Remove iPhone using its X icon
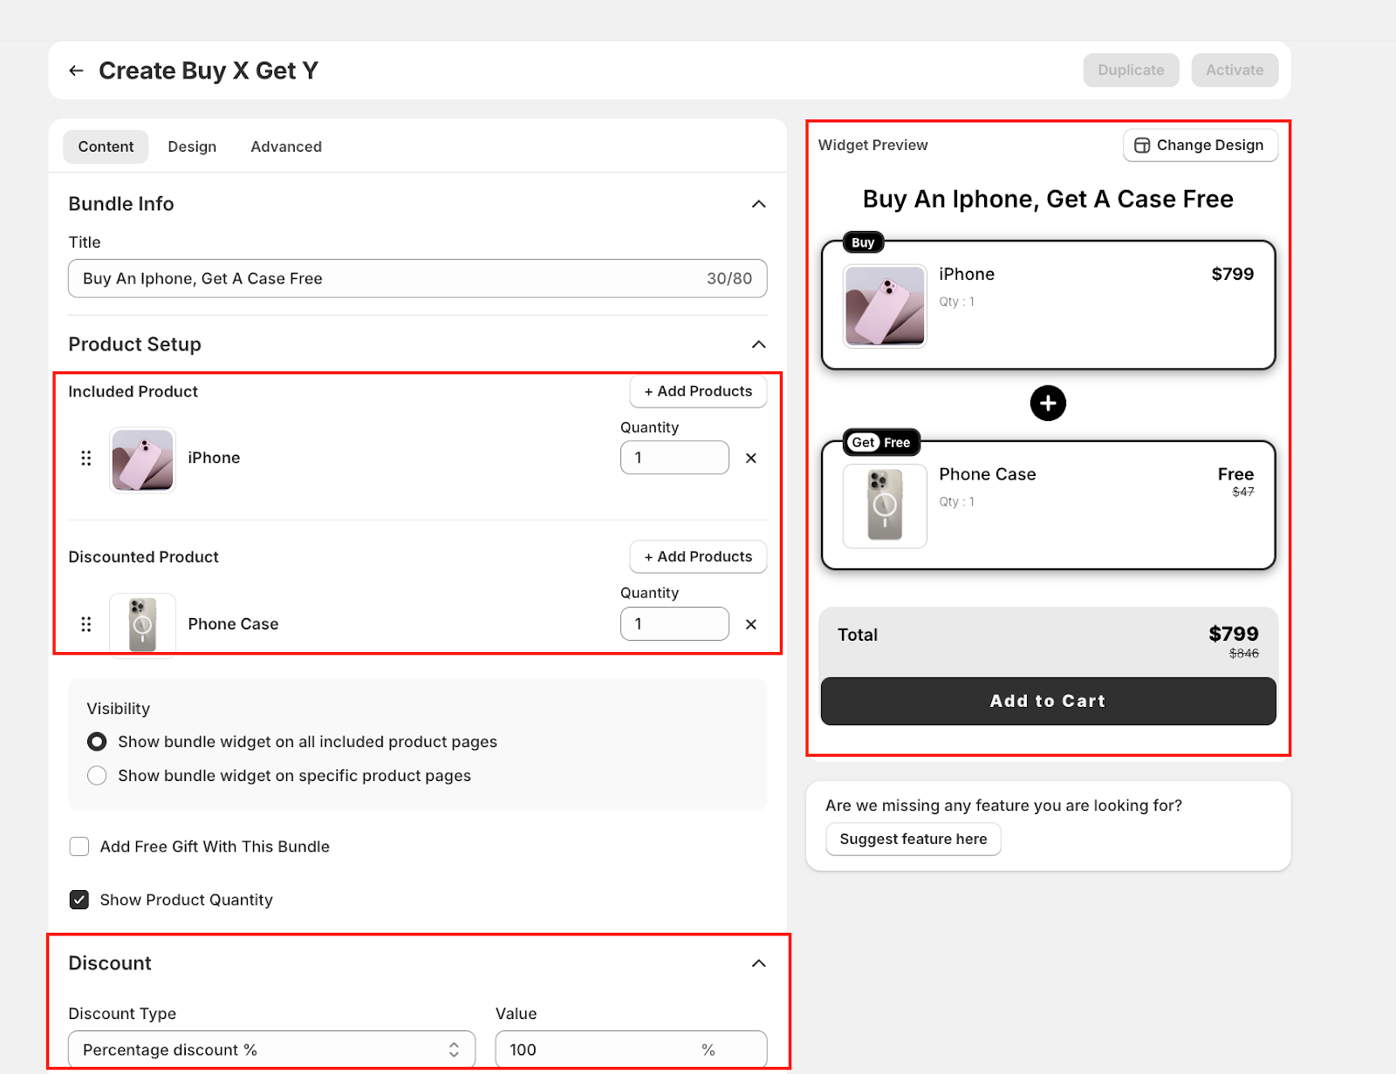This screenshot has height=1074, width=1396. click(750, 458)
